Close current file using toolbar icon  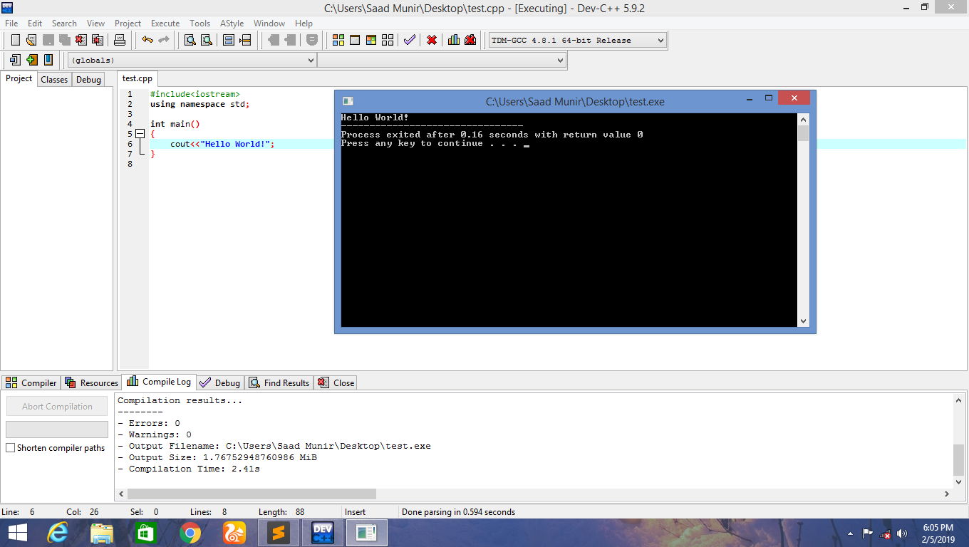81,40
